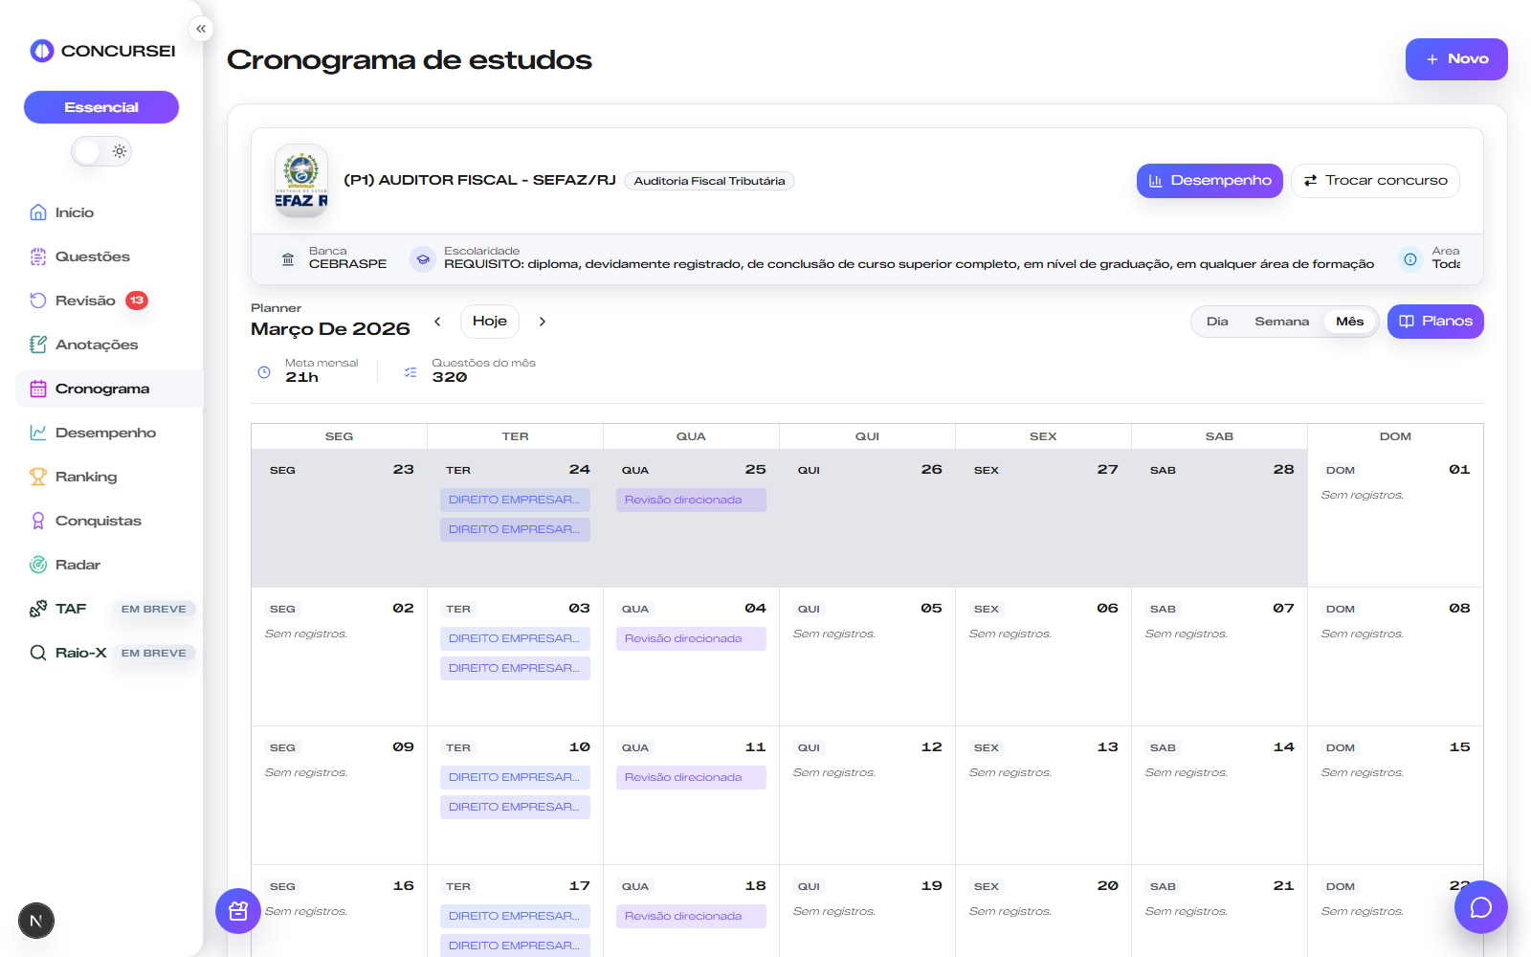
Task: Click the Trocar concurso button
Action: (1375, 180)
